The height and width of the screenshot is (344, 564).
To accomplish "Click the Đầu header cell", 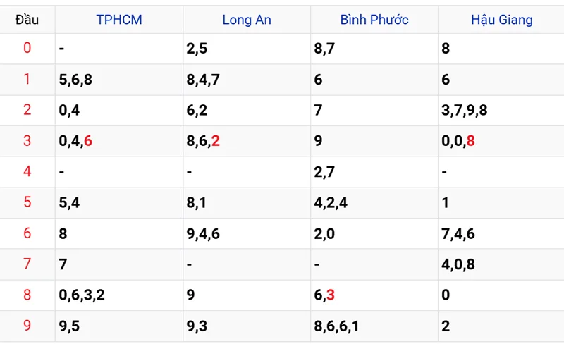I will point(27,20).
